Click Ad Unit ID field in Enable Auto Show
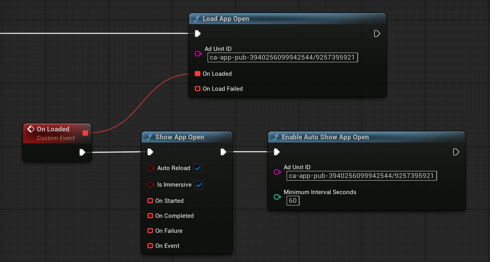The width and height of the screenshot is (490, 262). (361, 176)
